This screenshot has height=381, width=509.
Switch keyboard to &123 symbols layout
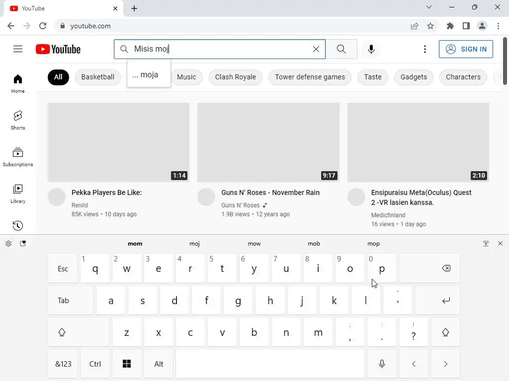[63, 364]
